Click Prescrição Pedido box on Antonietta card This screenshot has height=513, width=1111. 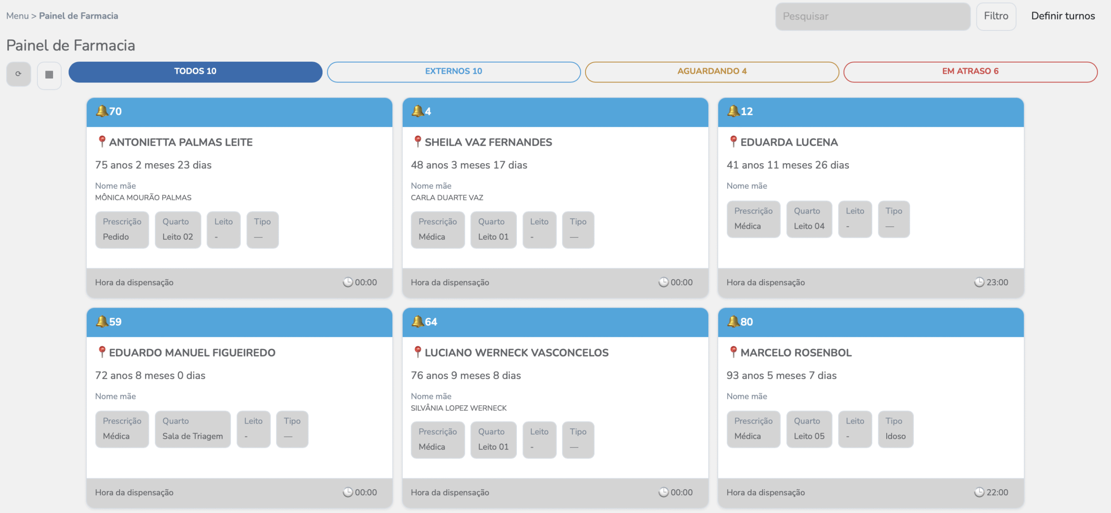point(122,230)
